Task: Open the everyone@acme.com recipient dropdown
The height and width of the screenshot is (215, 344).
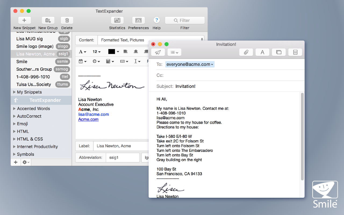Action: tap(190, 64)
